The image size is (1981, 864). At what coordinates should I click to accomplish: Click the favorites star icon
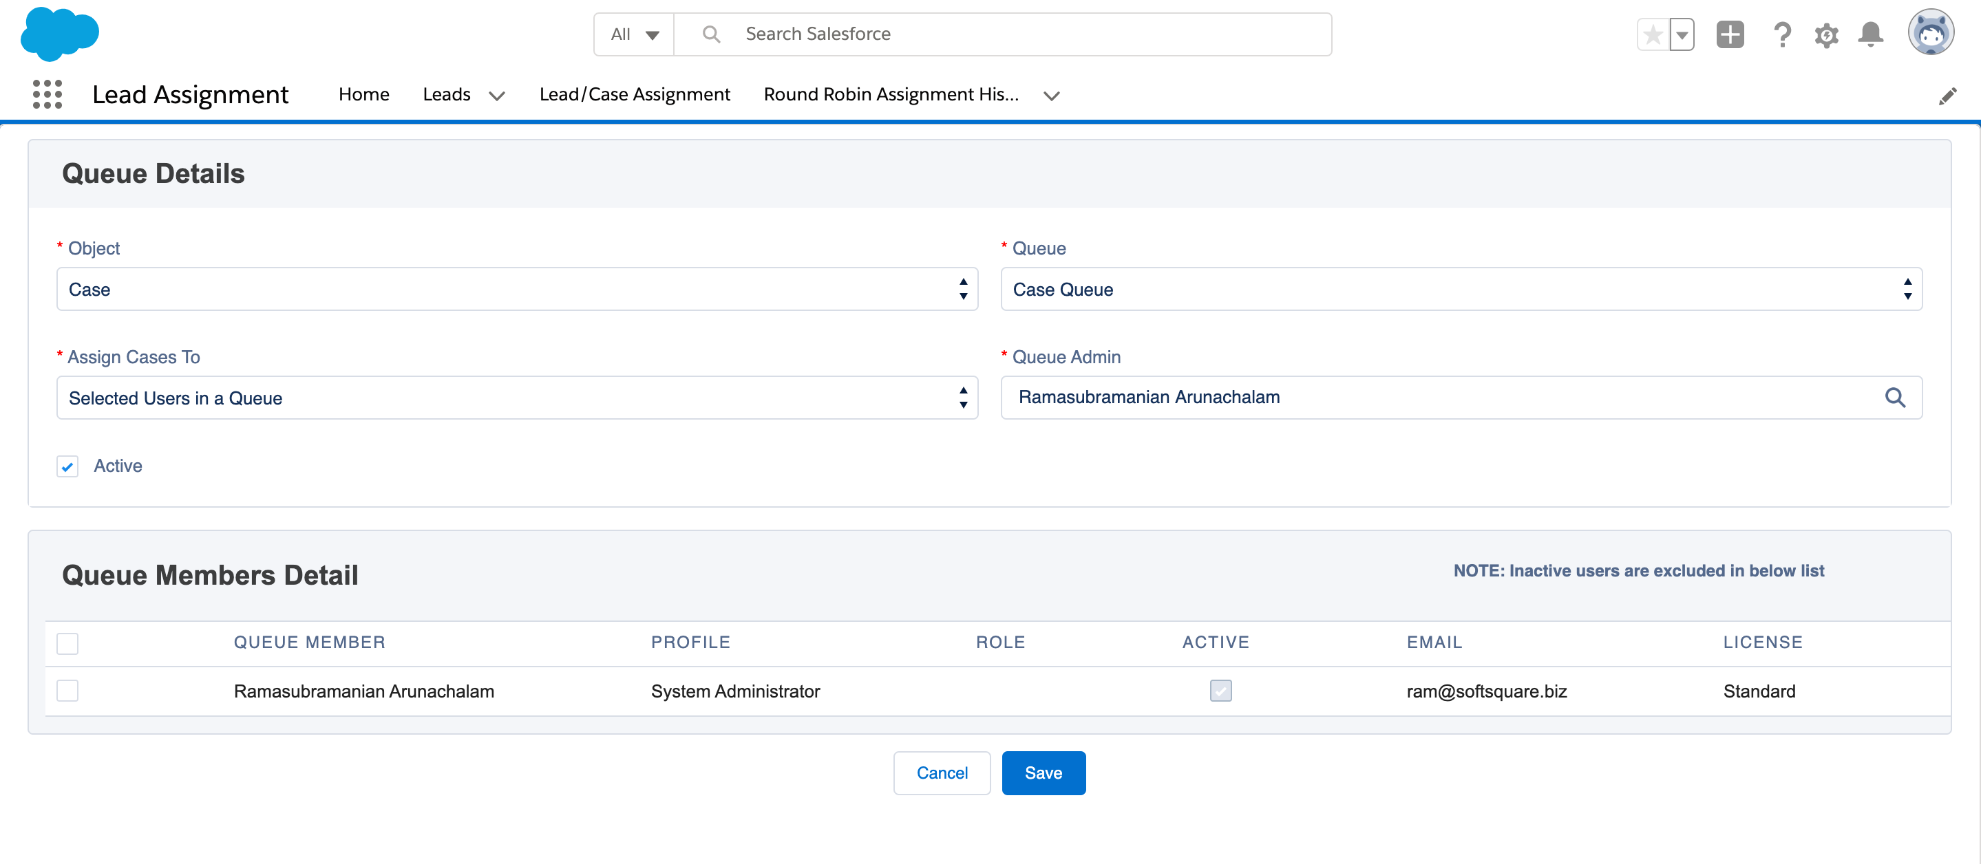[x=1652, y=34]
